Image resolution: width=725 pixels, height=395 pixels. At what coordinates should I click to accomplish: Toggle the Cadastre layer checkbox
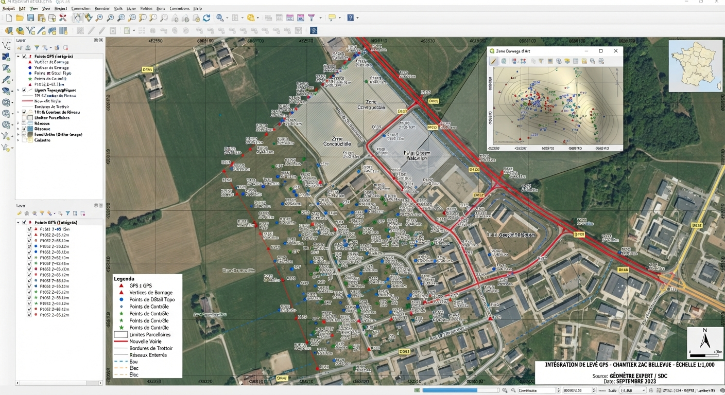(24, 140)
